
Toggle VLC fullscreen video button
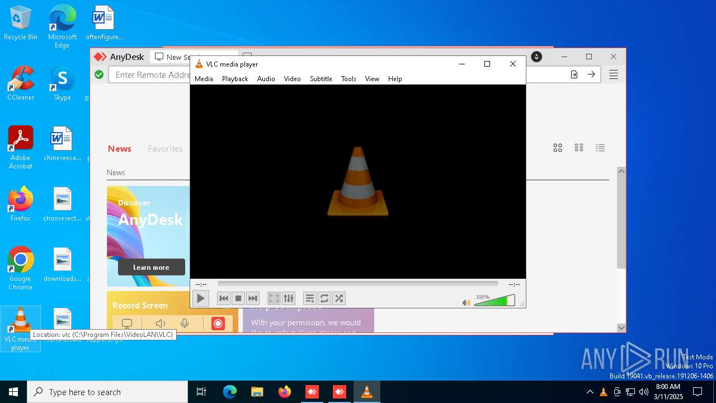pyautogui.click(x=274, y=298)
